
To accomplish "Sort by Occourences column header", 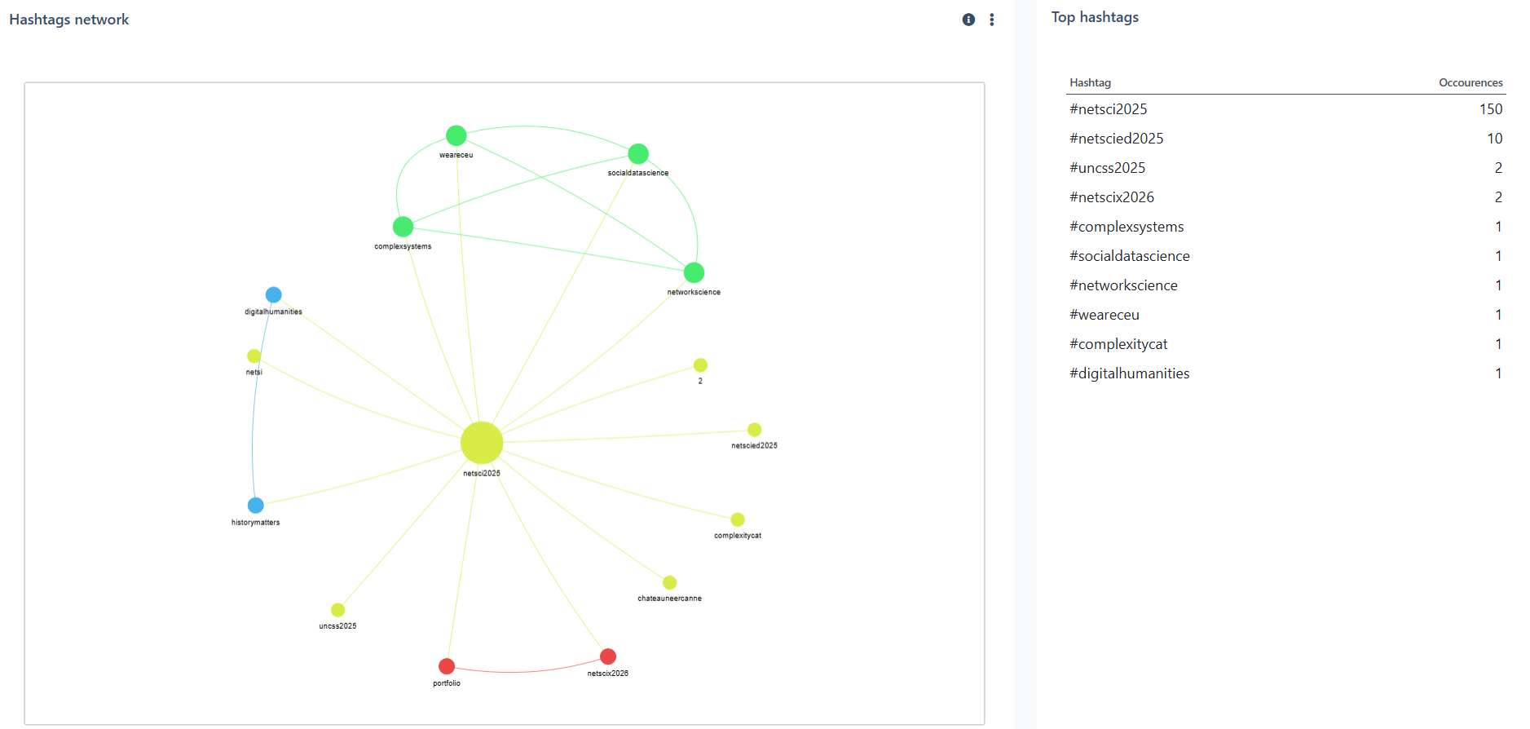I will click(x=1470, y=82).
